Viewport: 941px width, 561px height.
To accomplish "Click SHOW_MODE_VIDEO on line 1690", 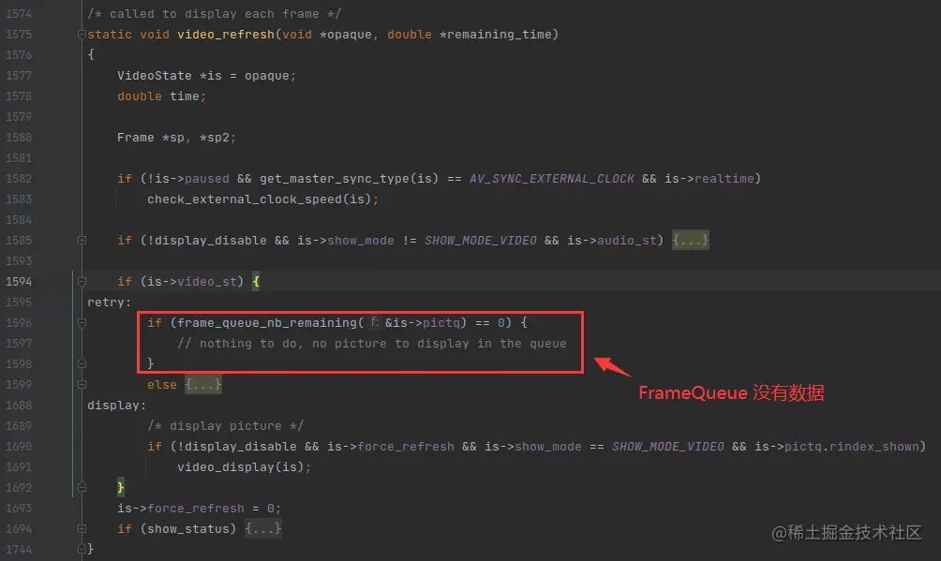I will tap(668, 447).
